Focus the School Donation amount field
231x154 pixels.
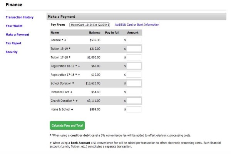click(x=134, y=84)
